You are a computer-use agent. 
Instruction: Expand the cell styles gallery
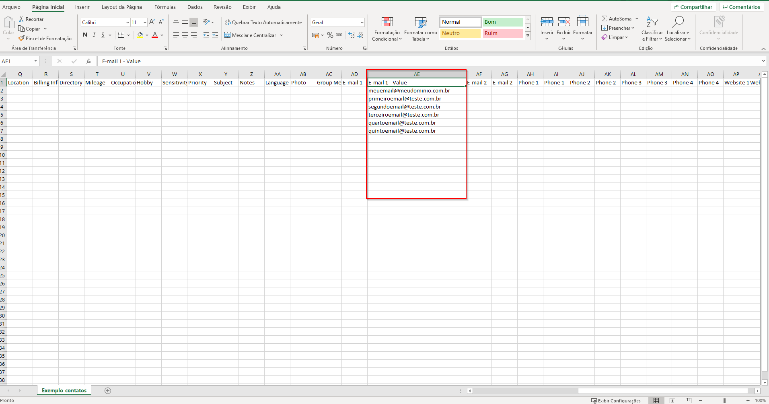point(528,36)
